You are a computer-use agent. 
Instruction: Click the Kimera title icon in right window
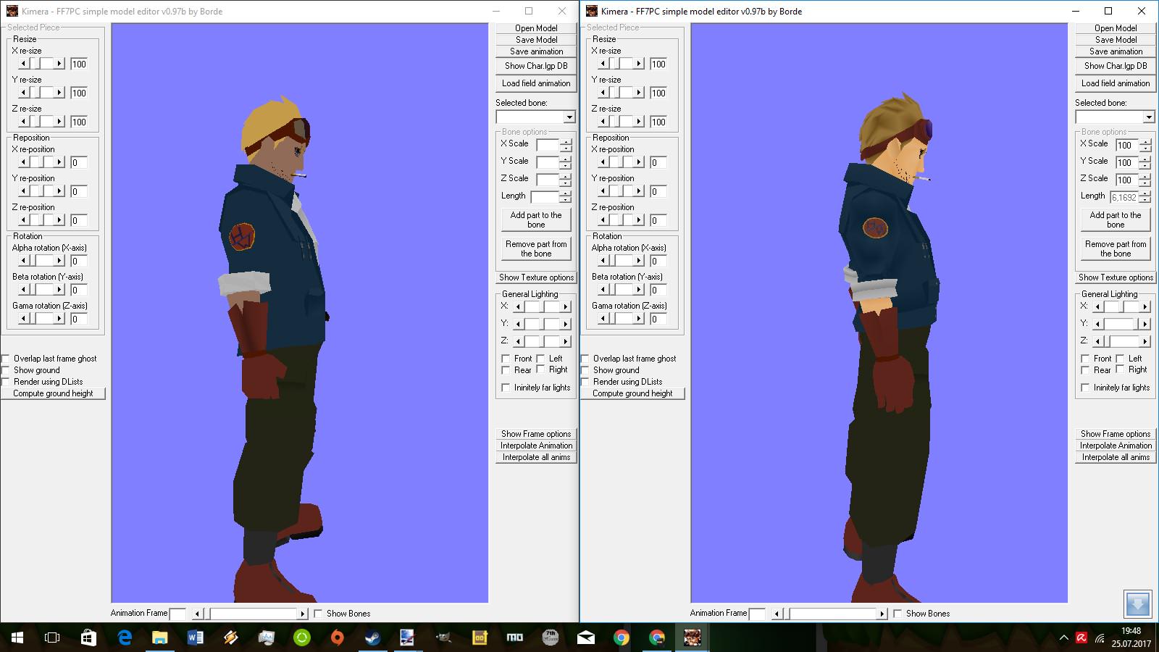click(592, 11)
